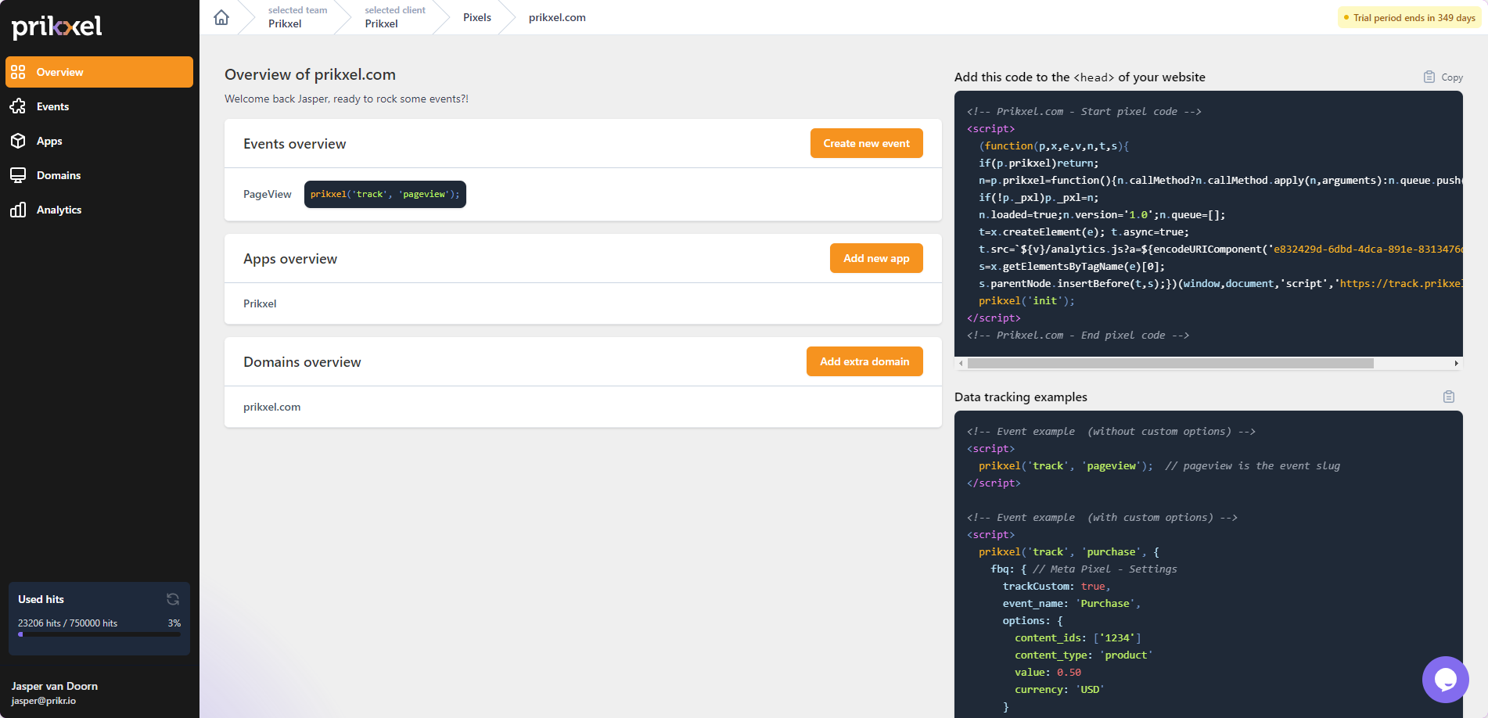Image resolution: width=1488 pixels, height=718 pixels.
Task: Refresh the Used hits counter
Action: tap(173, 599)
